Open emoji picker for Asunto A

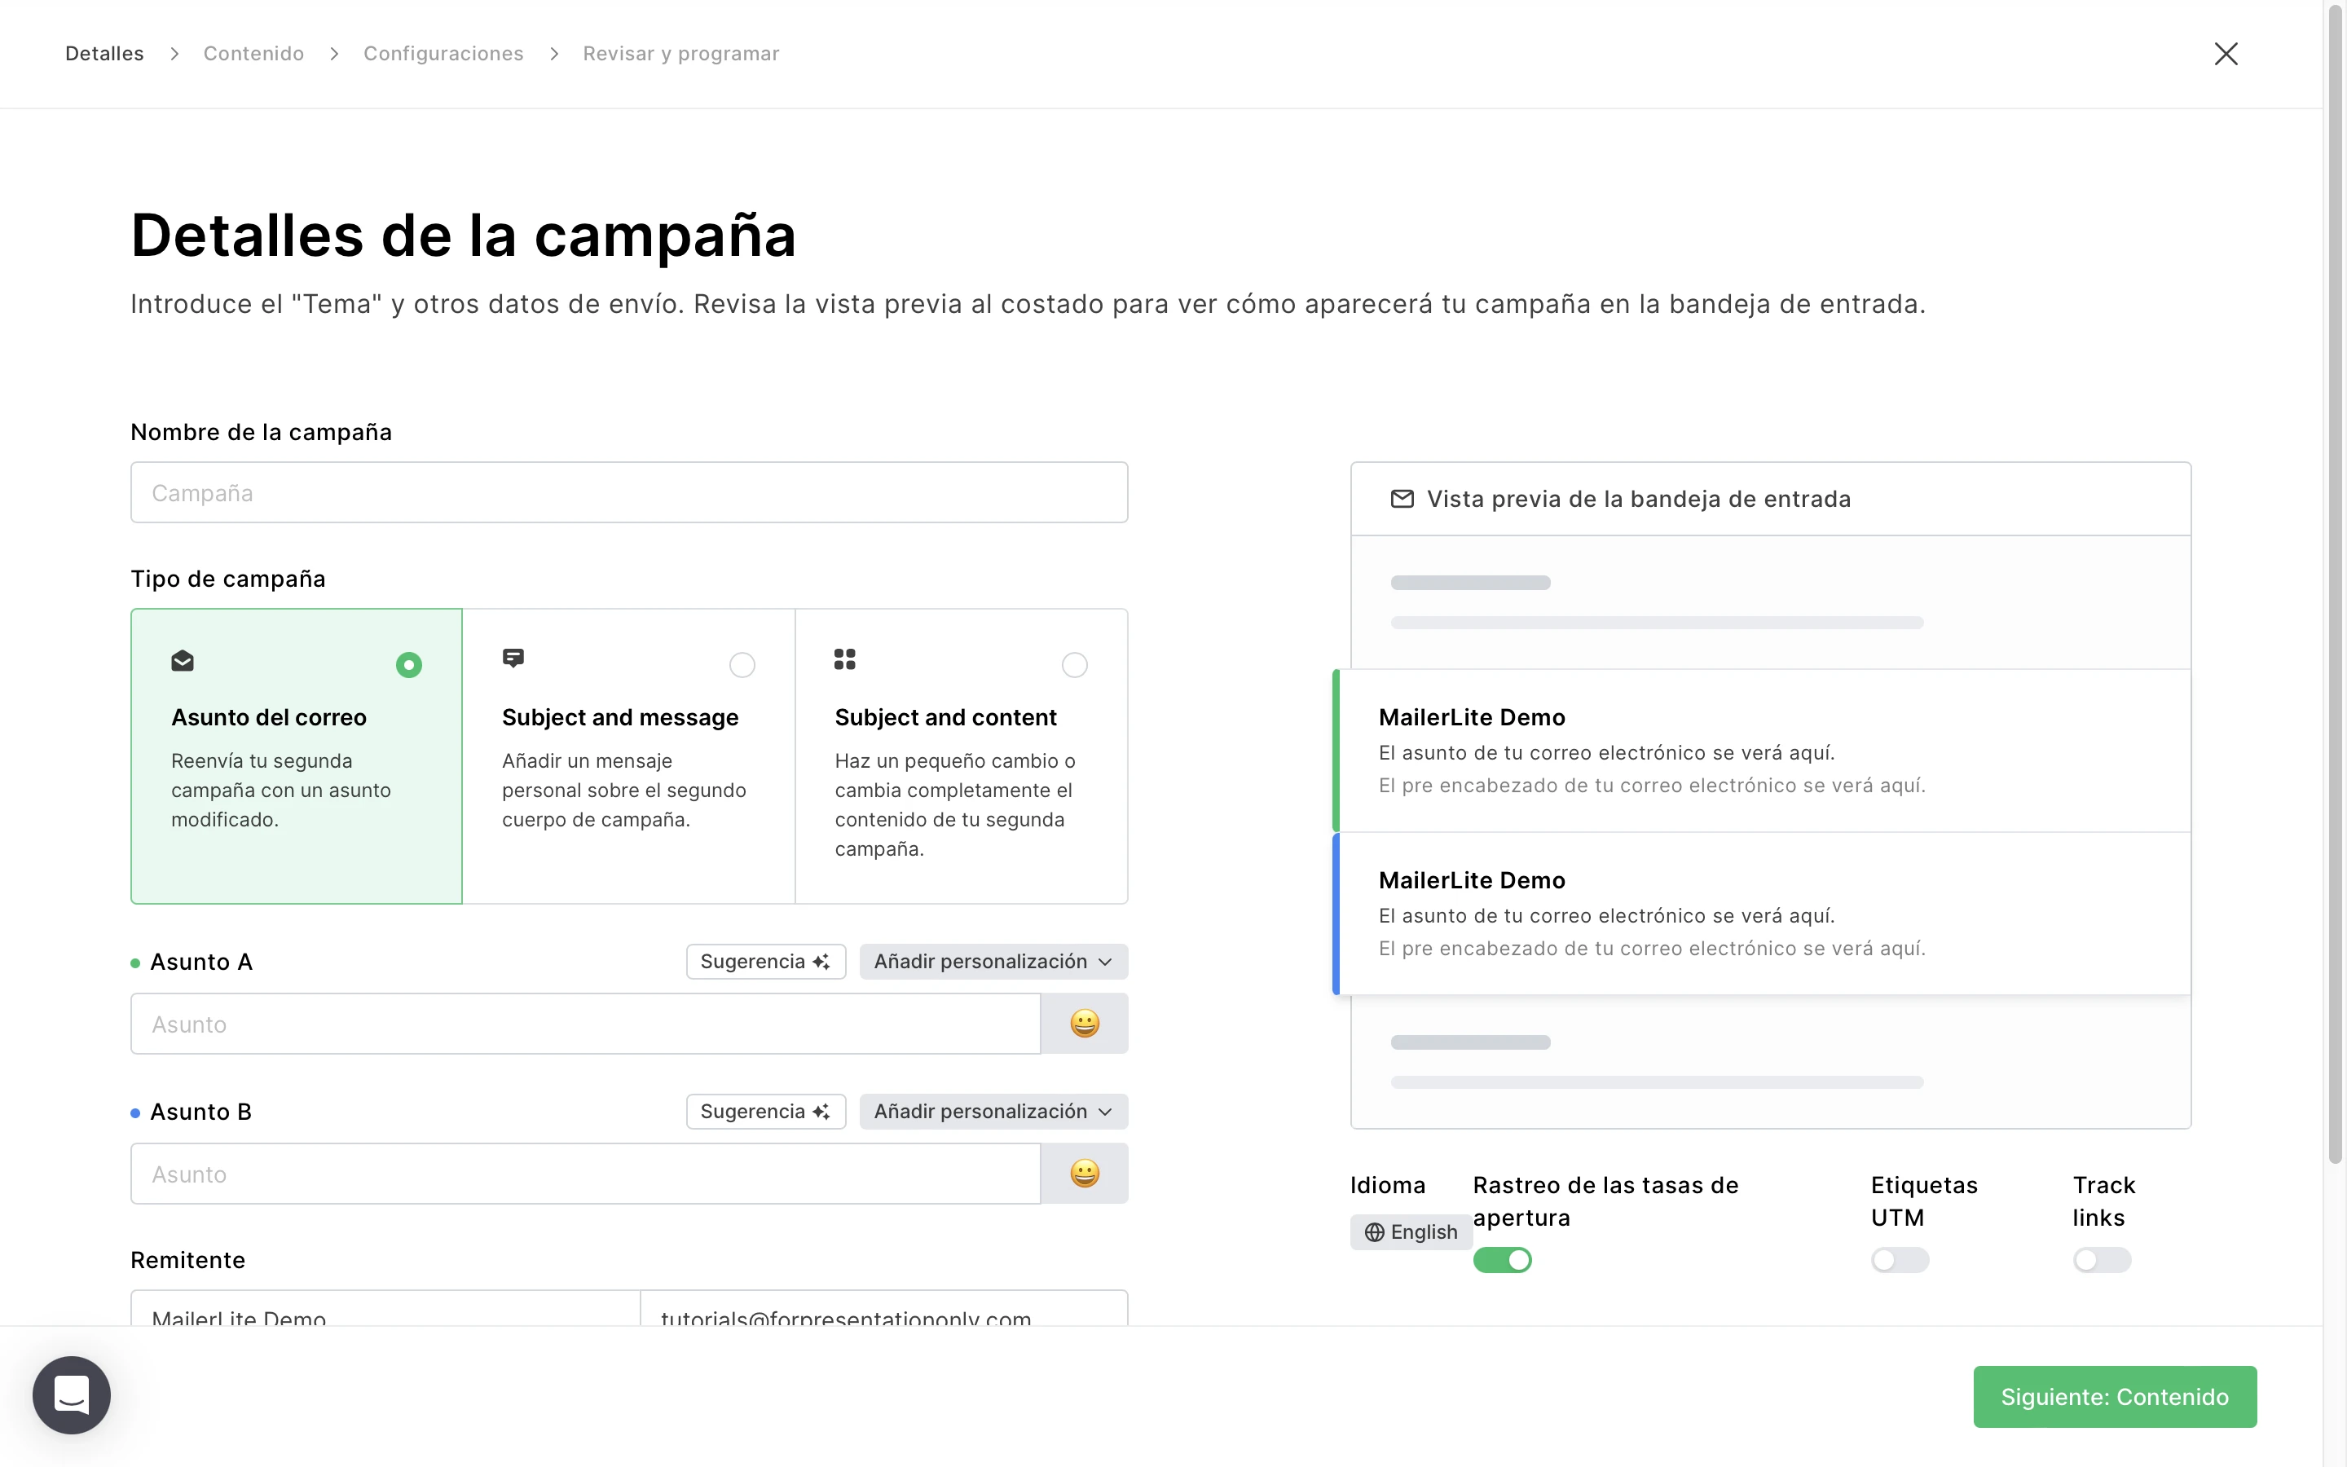[1083, 1024]
